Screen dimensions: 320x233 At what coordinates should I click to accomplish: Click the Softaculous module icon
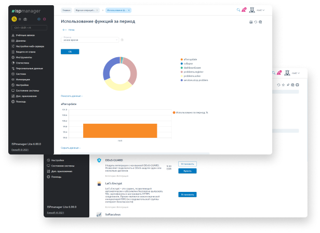[x=99, y=214]
